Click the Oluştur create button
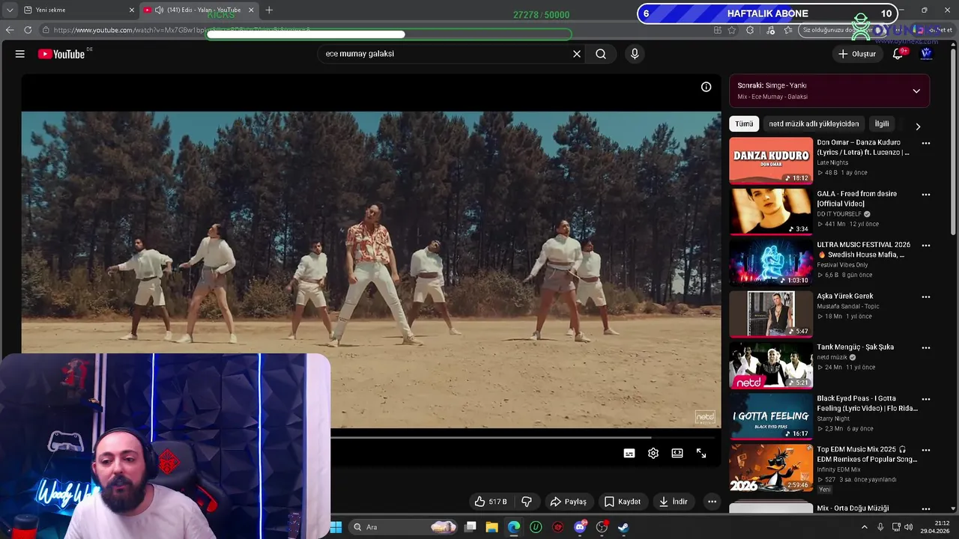Screen dimensions: 959x539 coord(856,54)
